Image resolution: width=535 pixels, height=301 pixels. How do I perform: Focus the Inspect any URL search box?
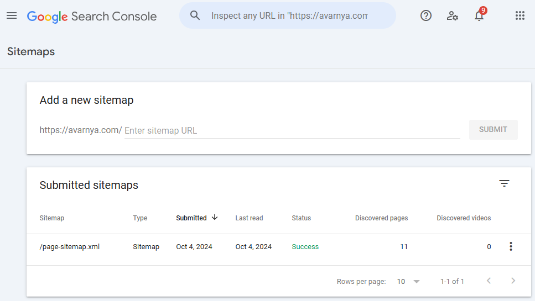(289, 15)
